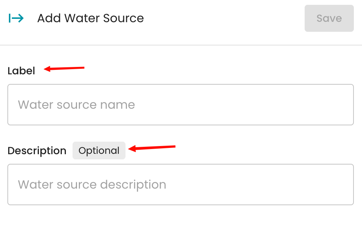The height and width of the screenshot is (230, 362).
Task: Click the word Save in the gray button
Action: pyautogui.click(x=329, y=18)
